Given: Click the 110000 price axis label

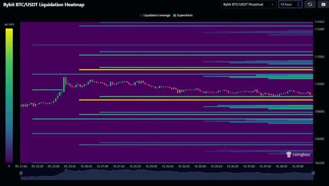Looking at the screenshot, I should click(320, 84).
